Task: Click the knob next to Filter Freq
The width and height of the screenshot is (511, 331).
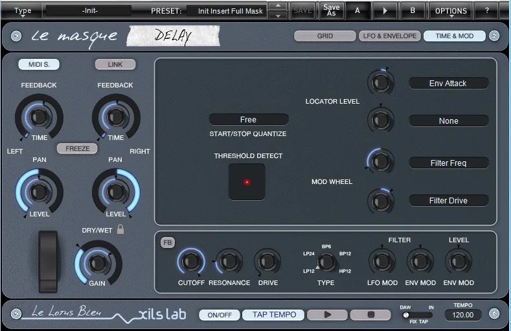Action: 380,161
